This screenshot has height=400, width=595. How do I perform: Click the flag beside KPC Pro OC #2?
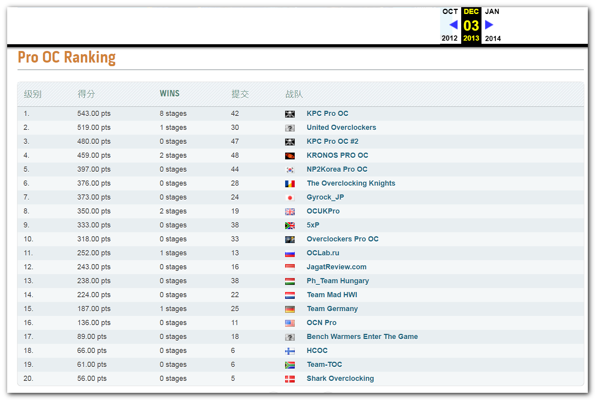click(x=290, y=142)
